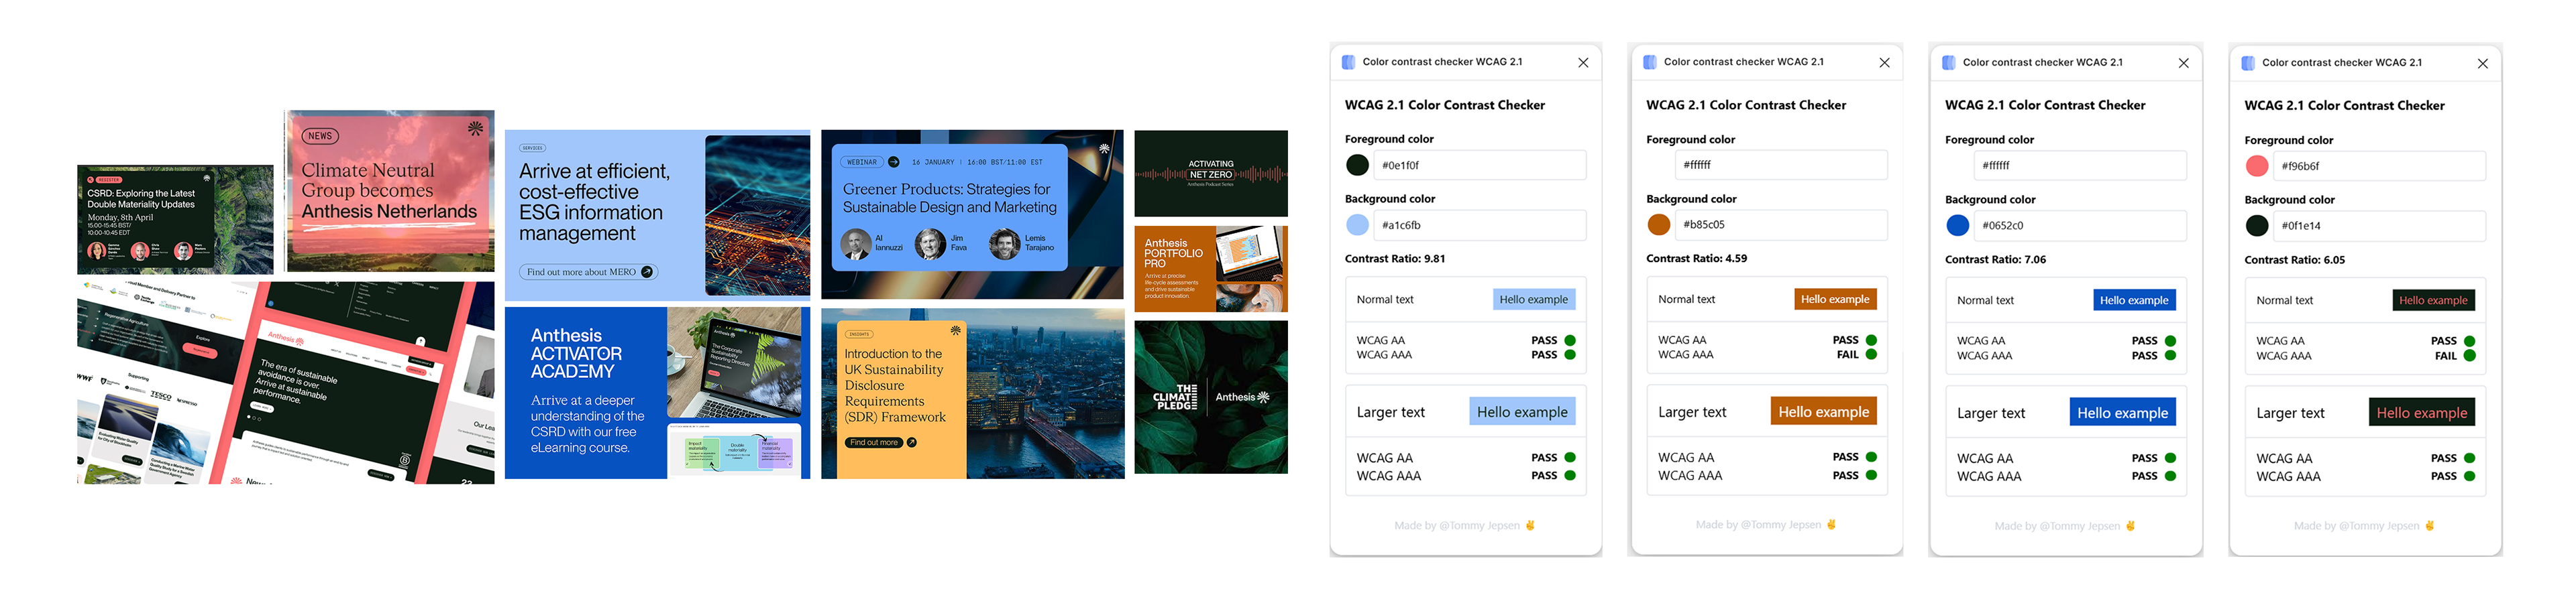Open the orange #b85c05 background swatch

tap(1659, 224)
